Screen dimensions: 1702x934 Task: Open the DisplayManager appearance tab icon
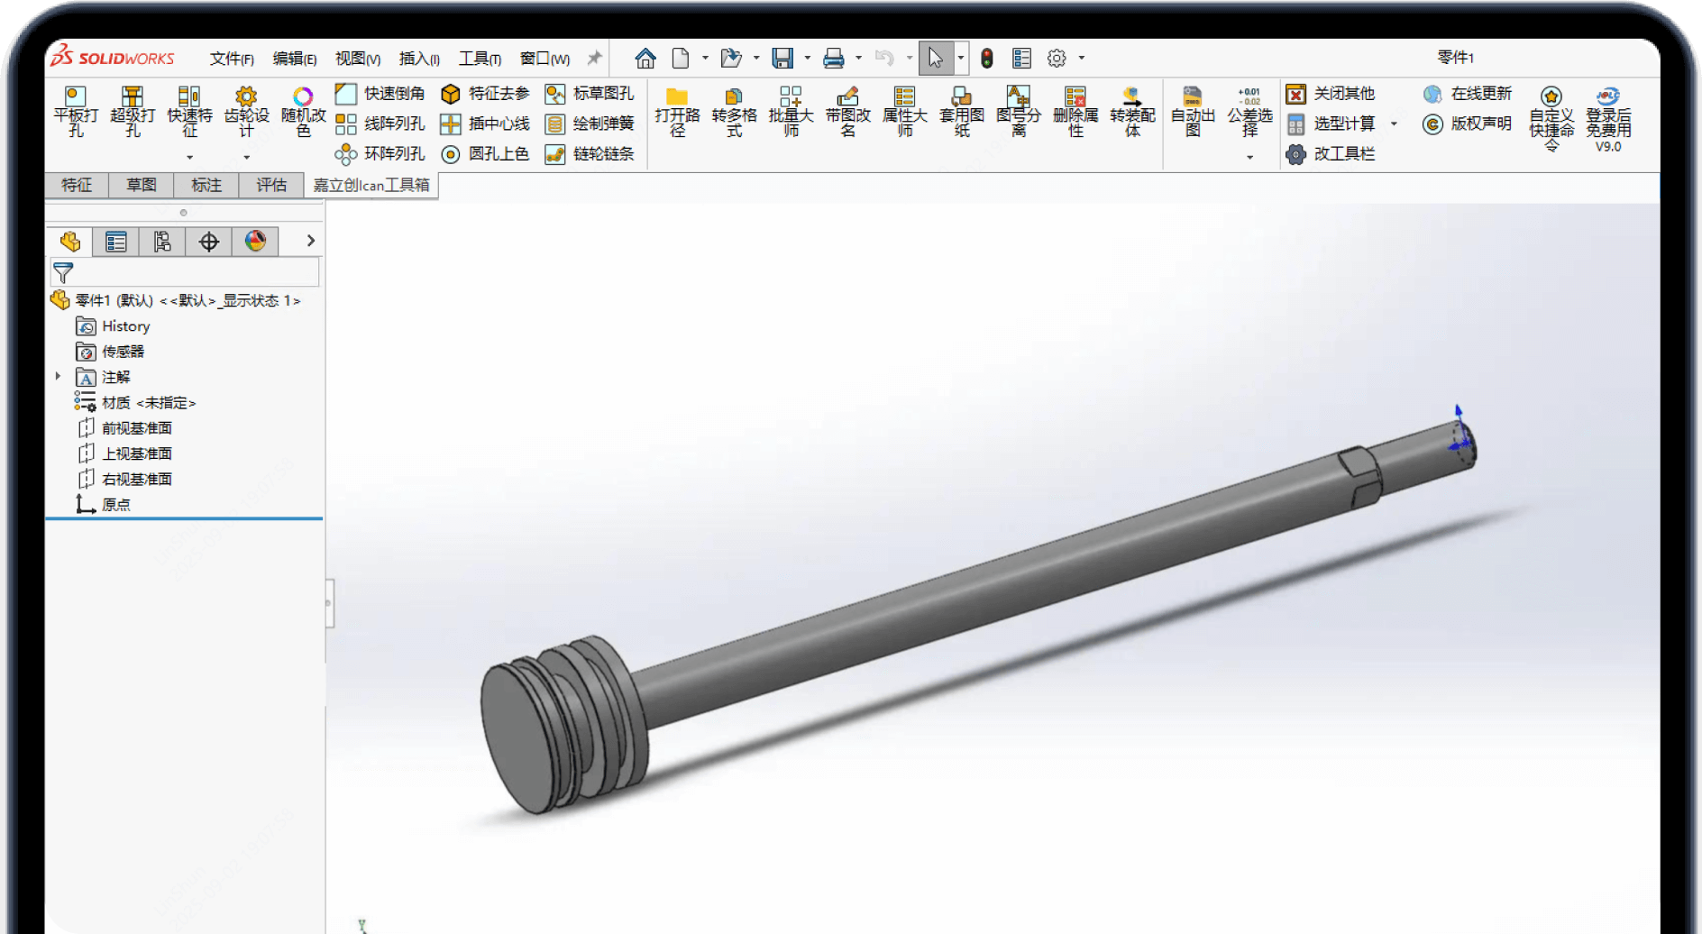255,242
